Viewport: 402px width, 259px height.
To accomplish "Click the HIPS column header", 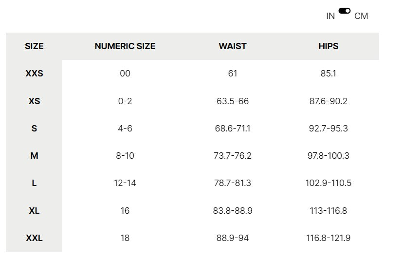I will click(x=329, y=46).
